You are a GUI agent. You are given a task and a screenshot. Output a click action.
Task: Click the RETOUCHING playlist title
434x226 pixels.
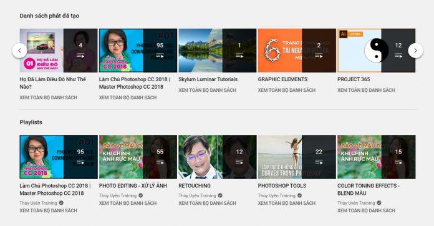[195, 186]
